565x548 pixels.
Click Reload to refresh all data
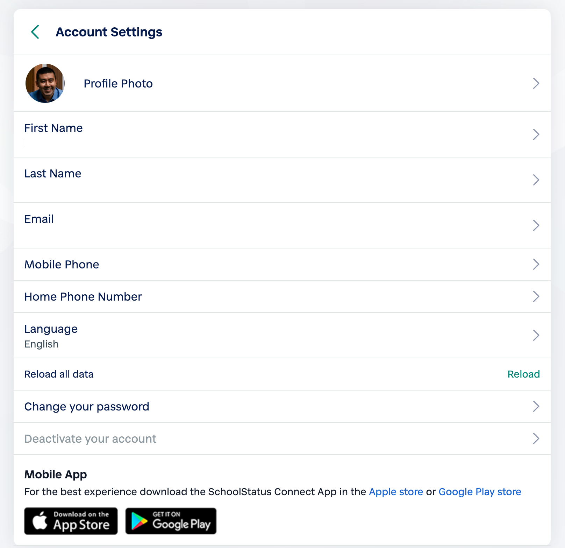click(523, 374)
